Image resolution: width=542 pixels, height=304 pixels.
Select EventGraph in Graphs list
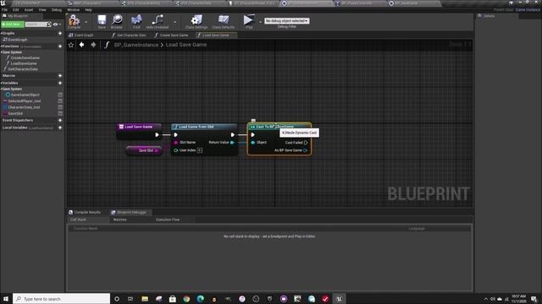[x=17, y=40]
